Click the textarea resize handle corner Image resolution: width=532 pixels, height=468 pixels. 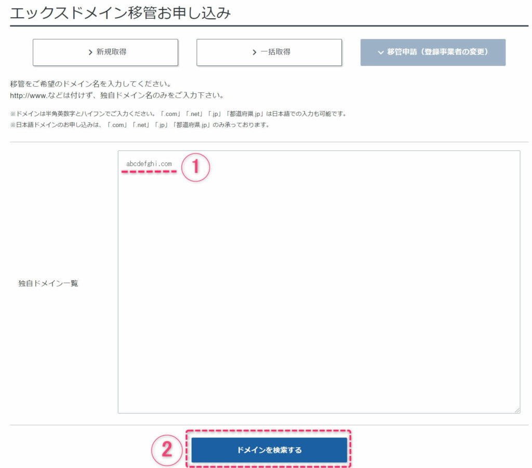517,410
